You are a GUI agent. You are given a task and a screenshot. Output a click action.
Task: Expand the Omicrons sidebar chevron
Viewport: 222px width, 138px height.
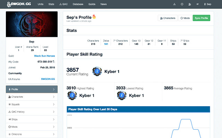click(x=54, y=134)
